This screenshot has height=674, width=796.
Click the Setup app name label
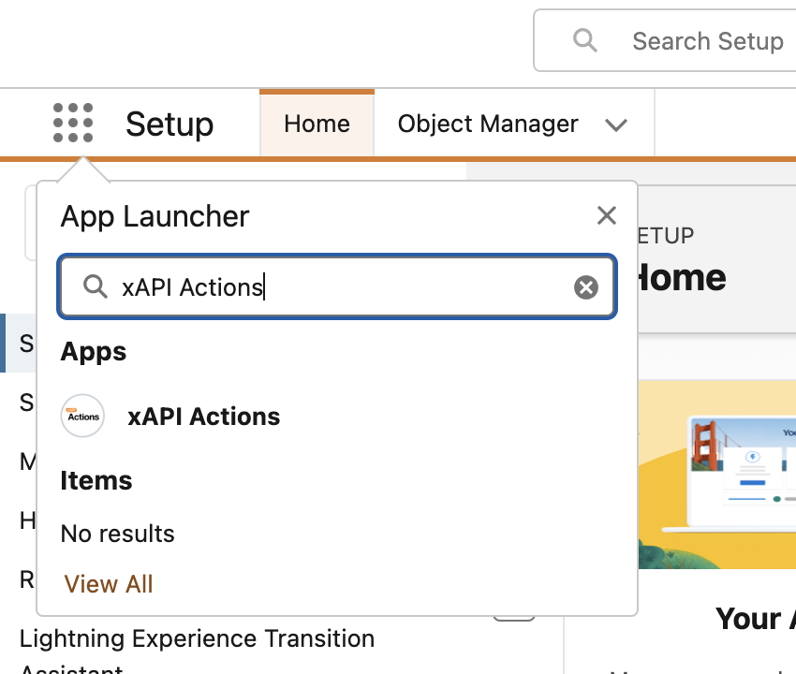(170, 124)
